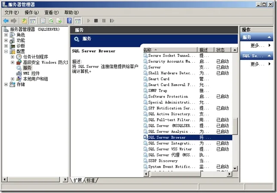Image resolution: width=277 pixels, height=193 pixels.
Task: Select the SQL Server Browser row
Action: 188,138
